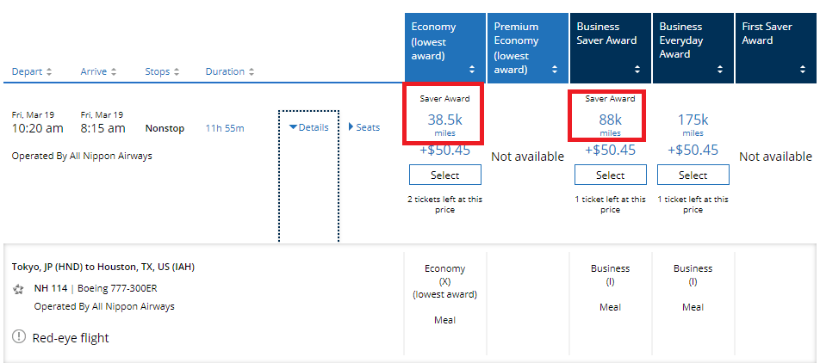Click the Star Alliance logo beside NH 114
820x363 pixels.
pos(19,288)
